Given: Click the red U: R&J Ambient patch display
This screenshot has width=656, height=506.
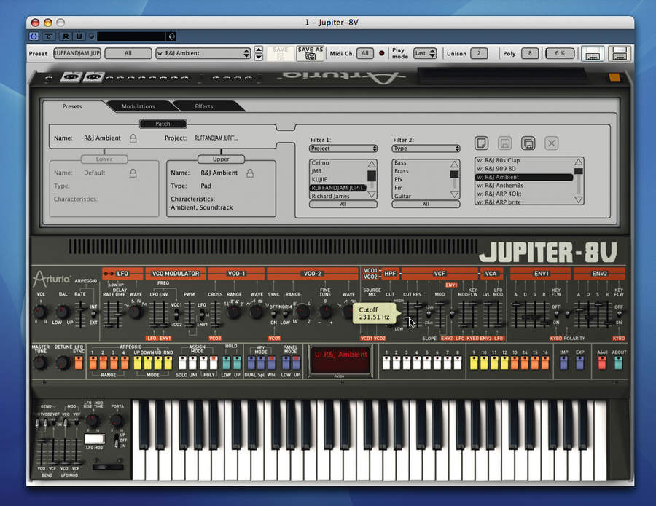Looking at the screenshot, I should [340, 360].
